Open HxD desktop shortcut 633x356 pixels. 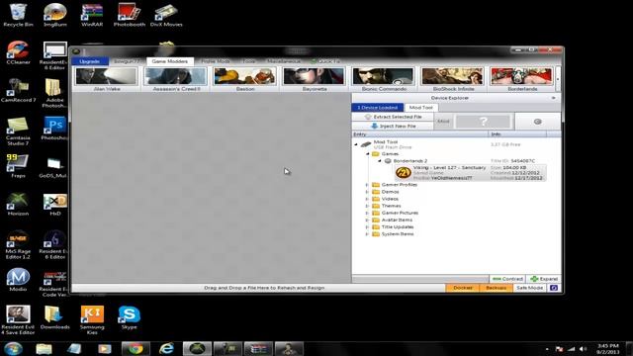55,204
